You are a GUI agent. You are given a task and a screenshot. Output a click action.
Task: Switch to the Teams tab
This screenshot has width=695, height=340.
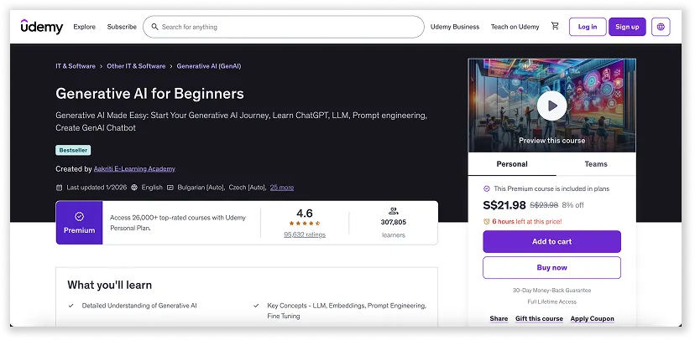[596, 164]
